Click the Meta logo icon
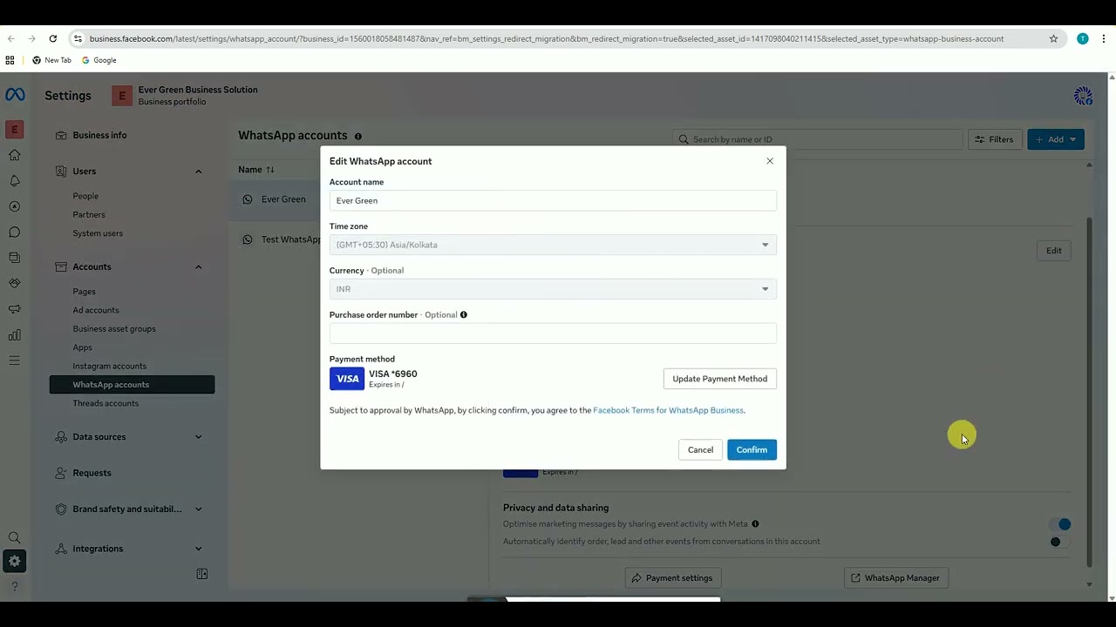Image resolution: width=1116 pixels, height=627 pixels. [x=15, y=95]
